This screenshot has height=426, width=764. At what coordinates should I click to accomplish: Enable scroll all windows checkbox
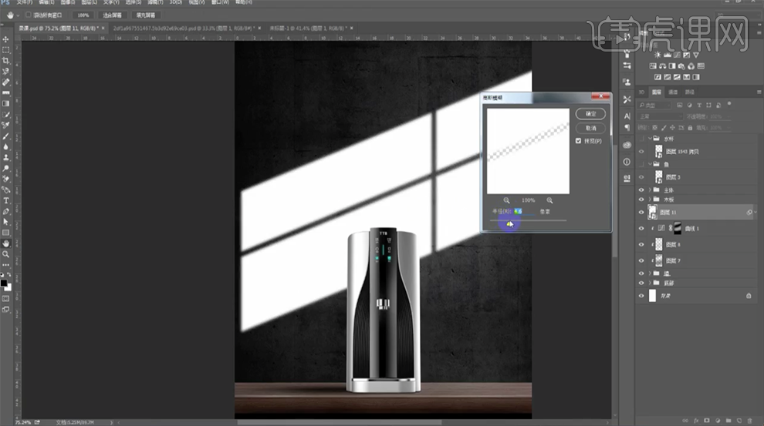tap(29, 15)
